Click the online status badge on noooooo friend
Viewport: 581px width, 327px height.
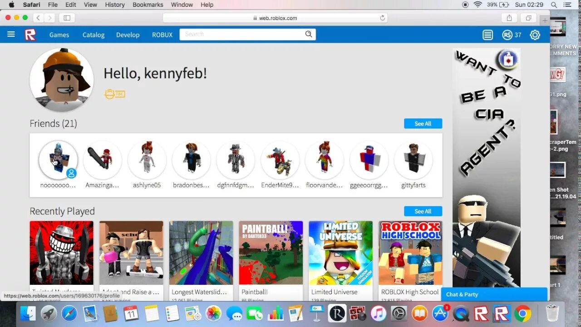[71, 173]
